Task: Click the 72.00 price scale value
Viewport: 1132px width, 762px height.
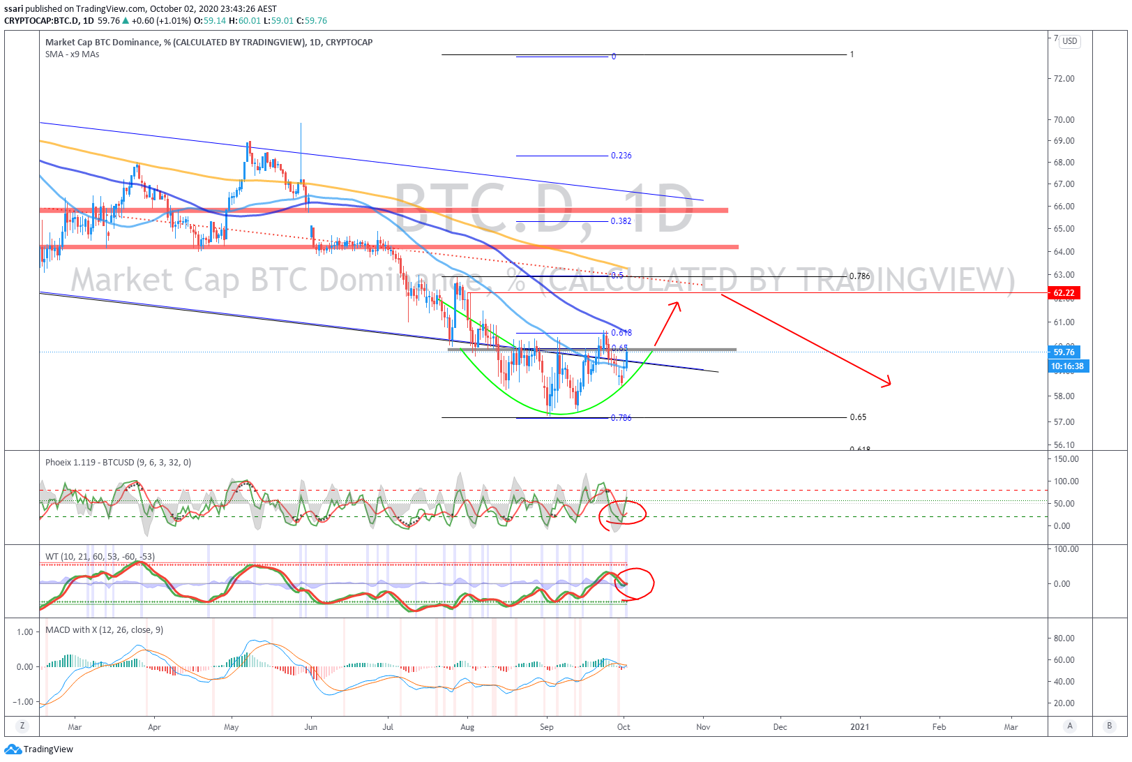Action: click(x=1064, y=79)
